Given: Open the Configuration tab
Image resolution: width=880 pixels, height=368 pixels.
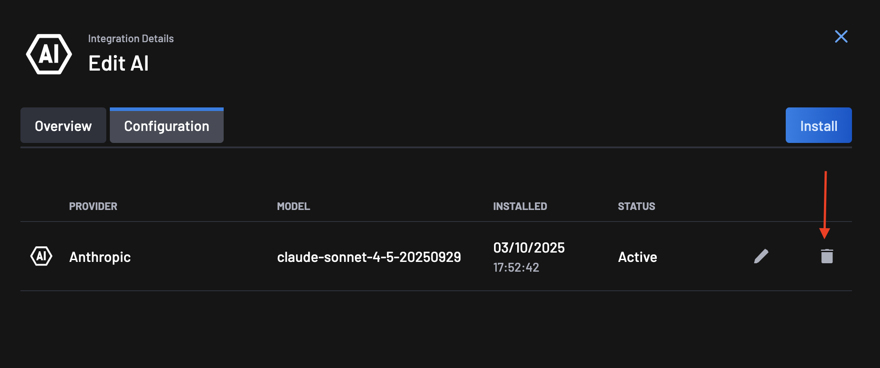Looking at the screenshot, I should (x=167, y=126).
